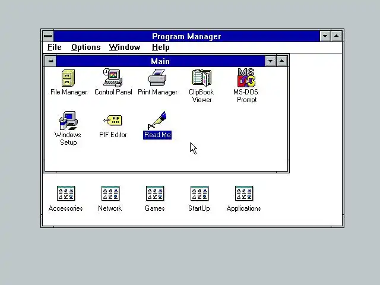This screenshot has height=285, width=380.
Task: Click the Read Me pen icon
Action: tap(157, 120)
